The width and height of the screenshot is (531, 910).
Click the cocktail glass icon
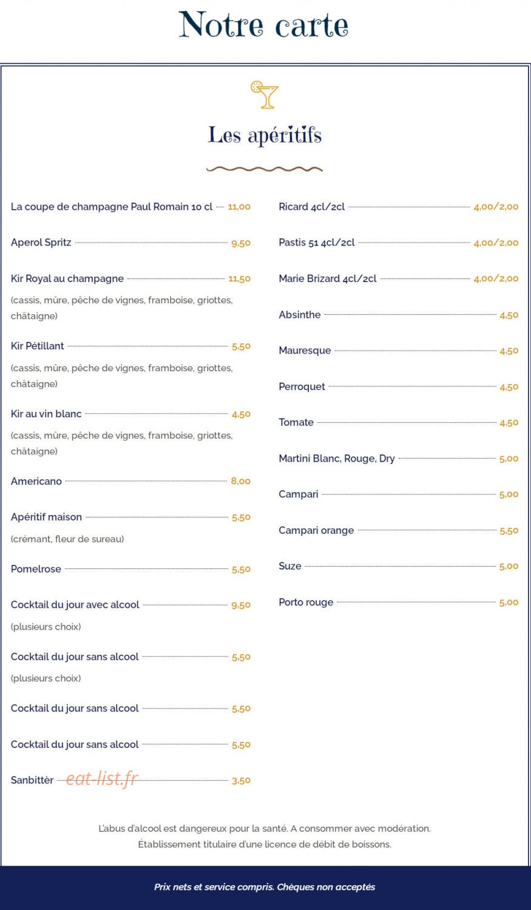click(x=265, y=95)
